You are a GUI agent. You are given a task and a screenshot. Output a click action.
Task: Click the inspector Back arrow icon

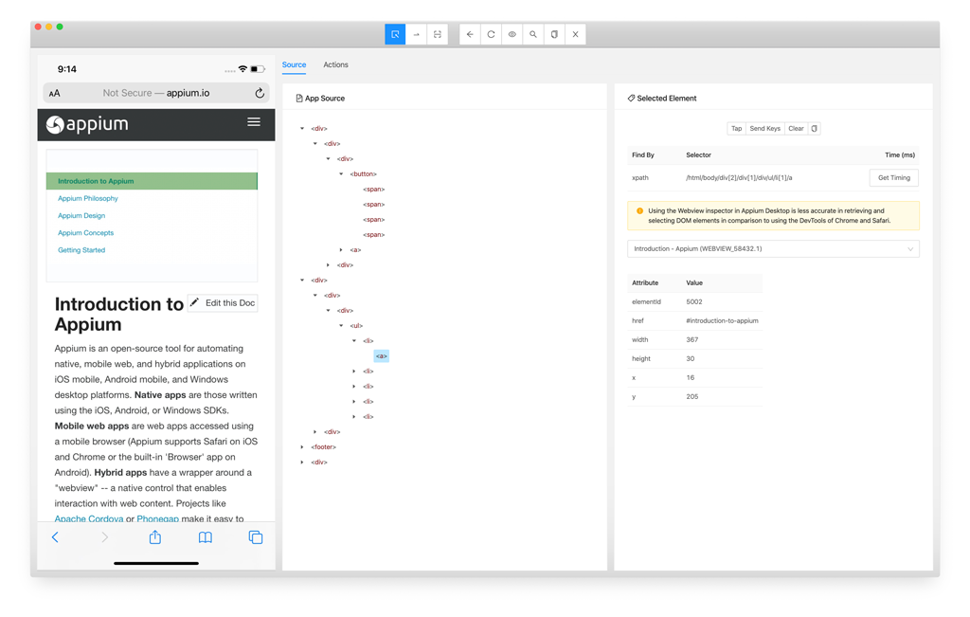(470, 35)
